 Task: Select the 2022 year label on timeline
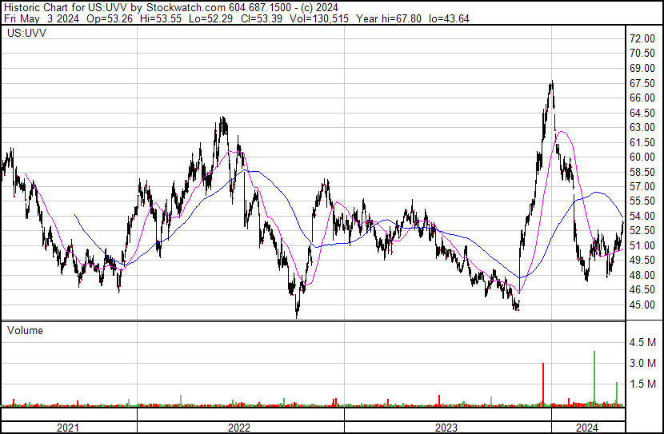pos(239,428)
